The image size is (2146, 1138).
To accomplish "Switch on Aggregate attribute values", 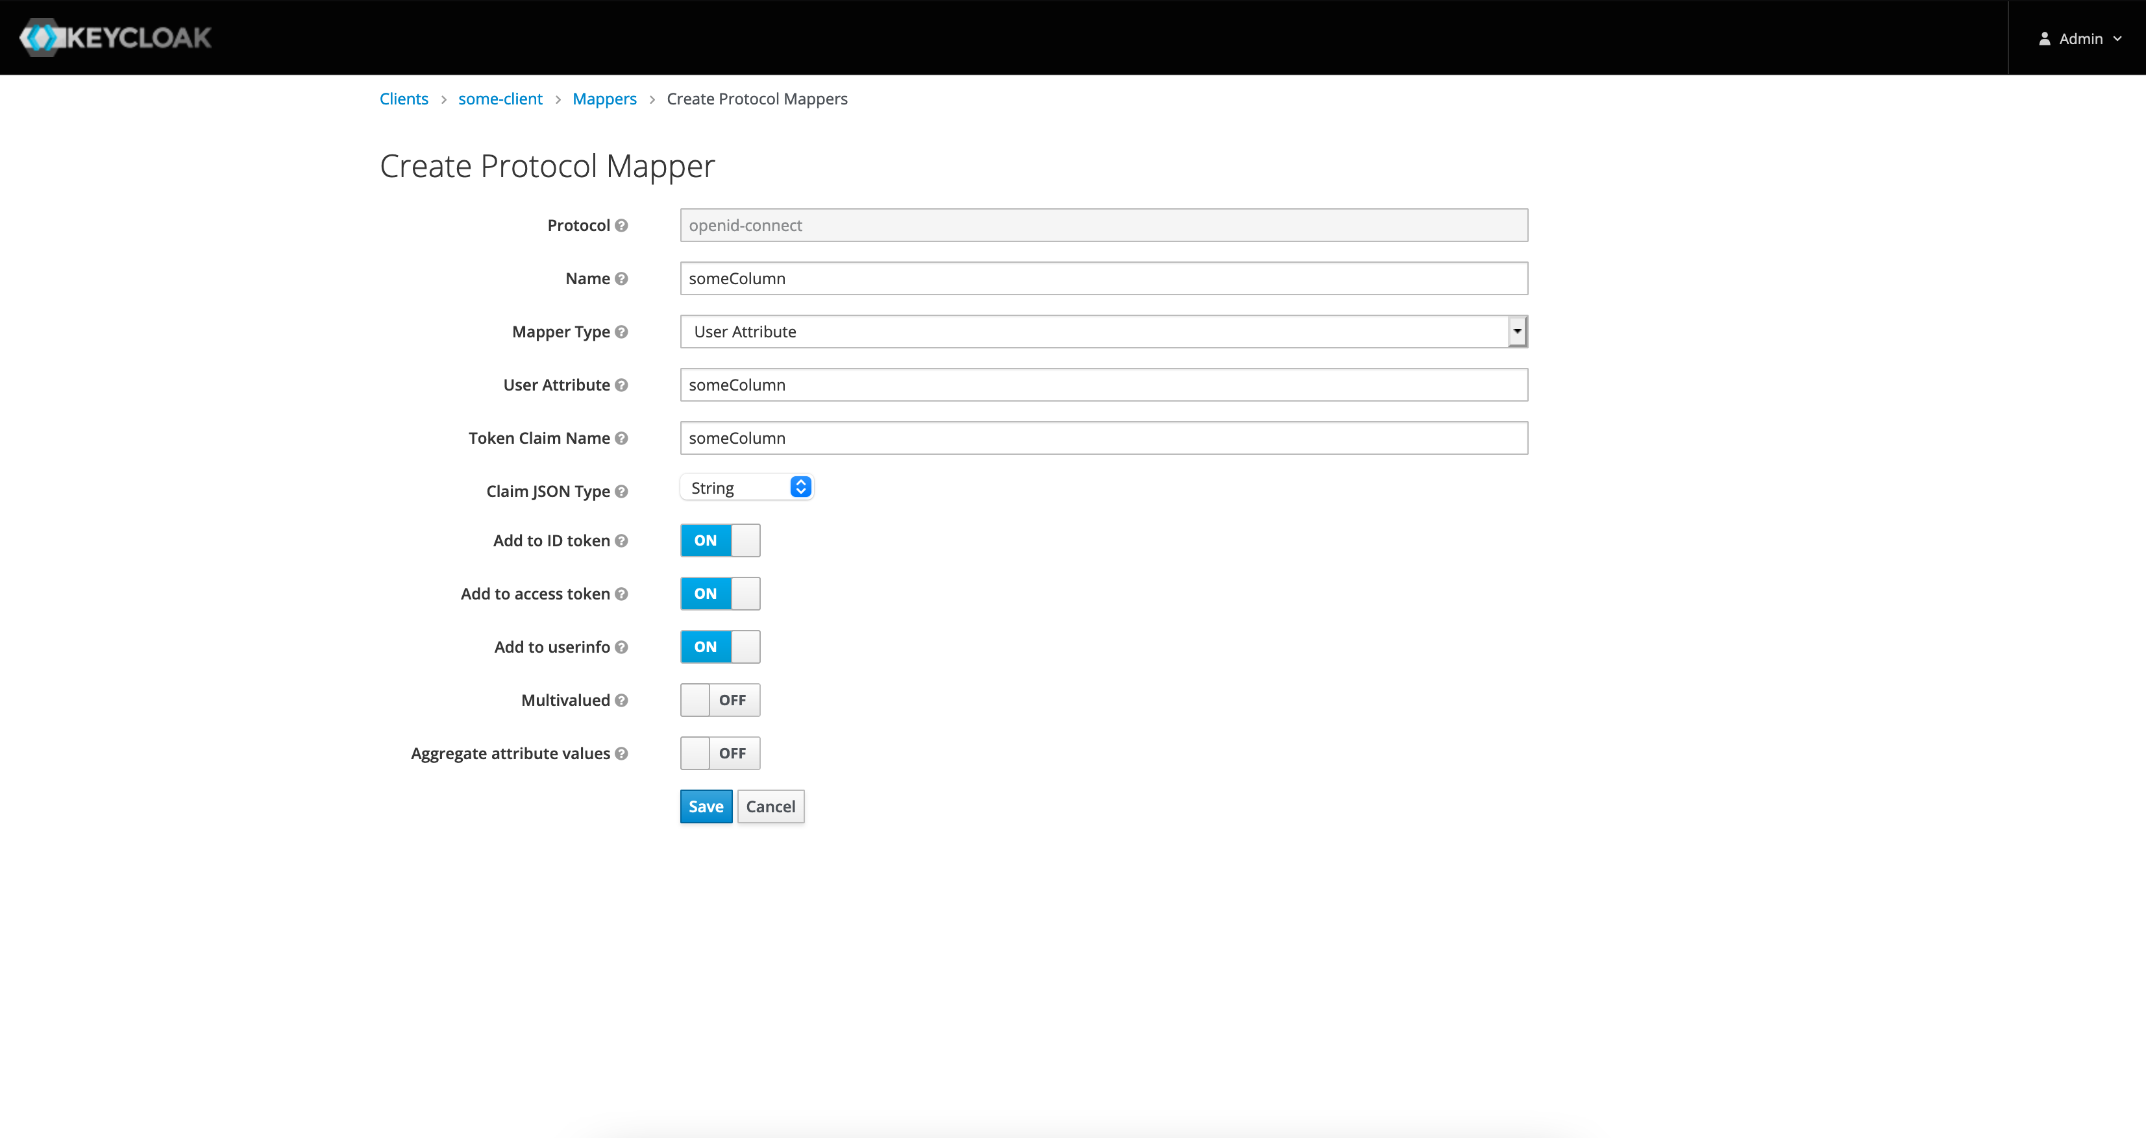I will (x=720, y=753).
